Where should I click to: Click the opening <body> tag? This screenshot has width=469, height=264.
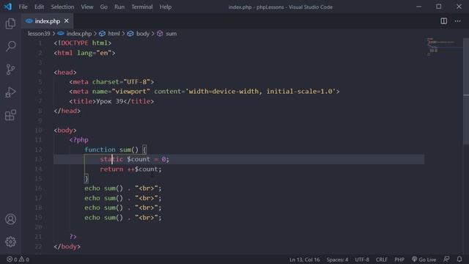coord(65,131)
